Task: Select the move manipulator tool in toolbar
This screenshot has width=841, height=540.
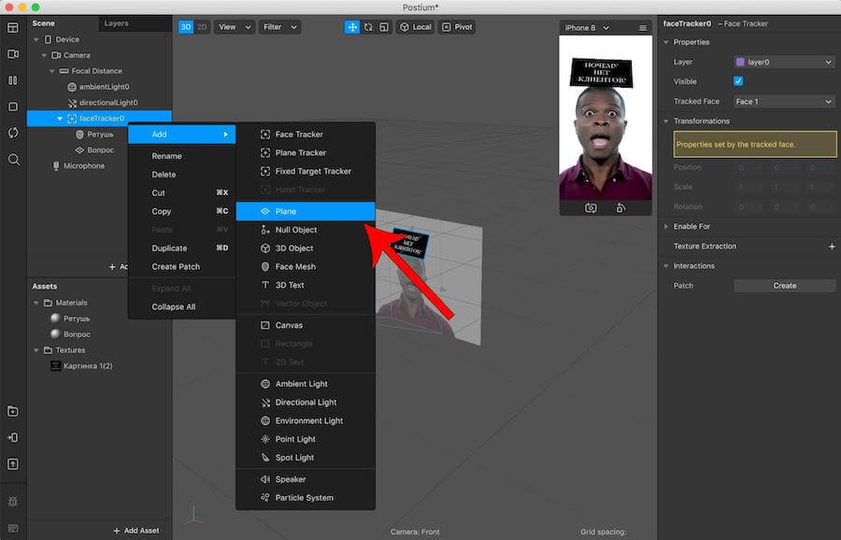Action: pos(353,27)
